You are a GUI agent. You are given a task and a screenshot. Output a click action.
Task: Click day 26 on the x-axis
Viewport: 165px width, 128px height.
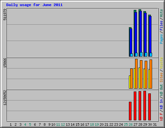point(131,124)
